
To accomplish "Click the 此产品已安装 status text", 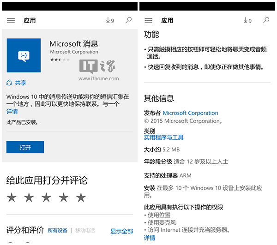I will pyautogui.click(x=22, y=122).
